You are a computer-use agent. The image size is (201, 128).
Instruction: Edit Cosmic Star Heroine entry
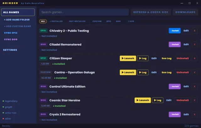click(x=169, y=100)
